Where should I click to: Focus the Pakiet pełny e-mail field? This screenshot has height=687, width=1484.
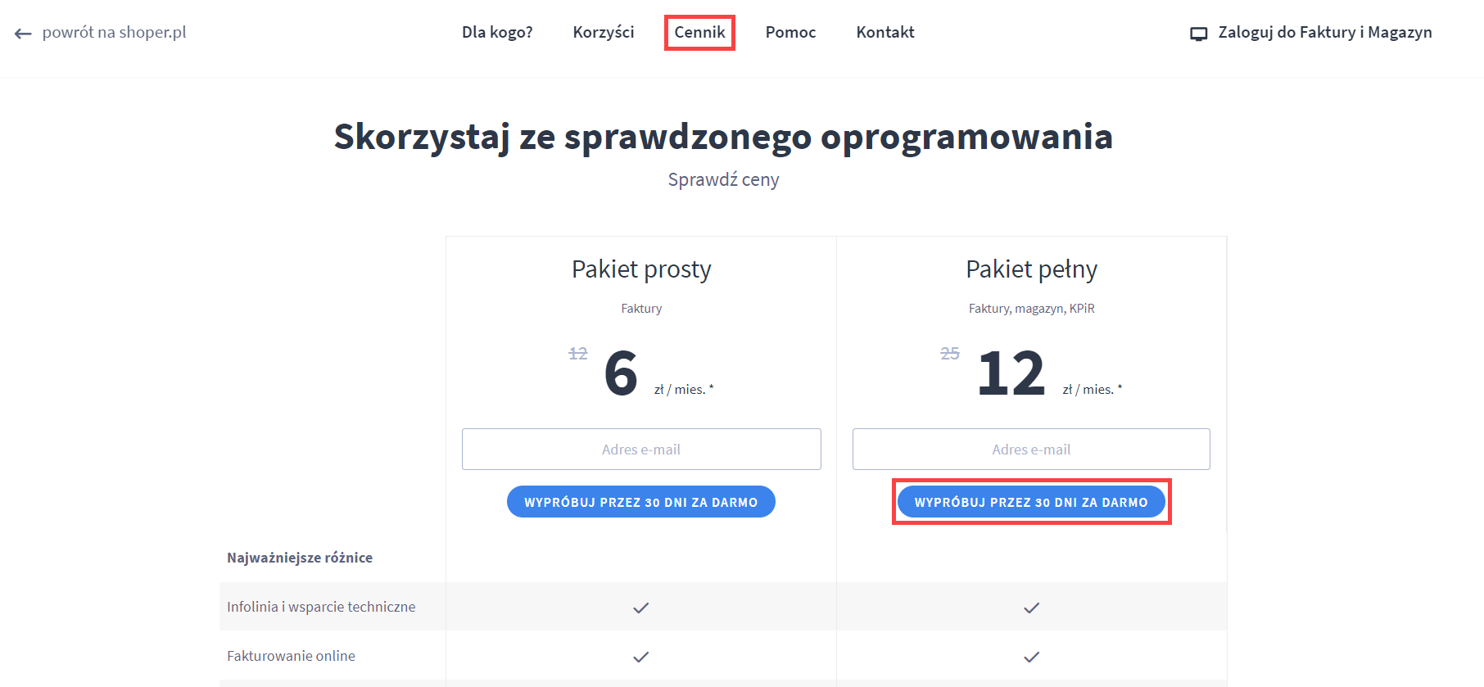coord(1031,450)
